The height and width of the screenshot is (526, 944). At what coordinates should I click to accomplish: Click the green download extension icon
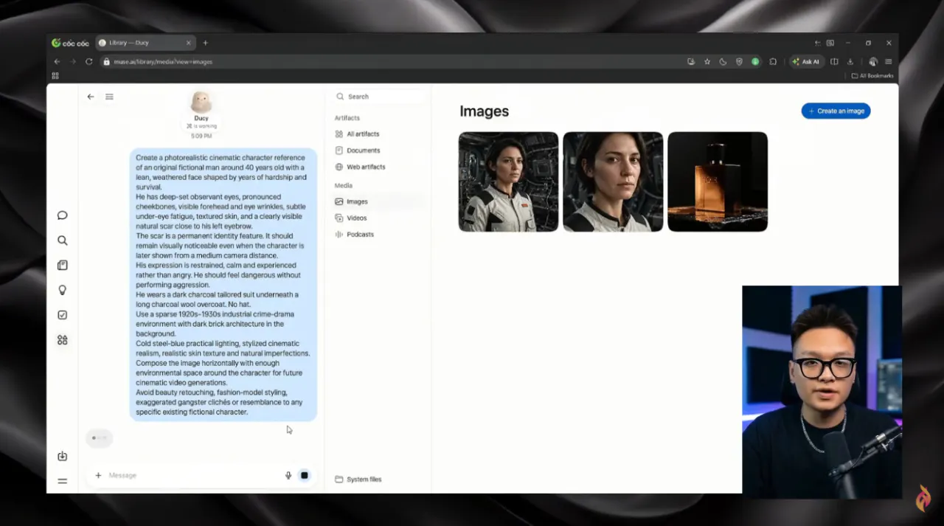tap(755, 61)
